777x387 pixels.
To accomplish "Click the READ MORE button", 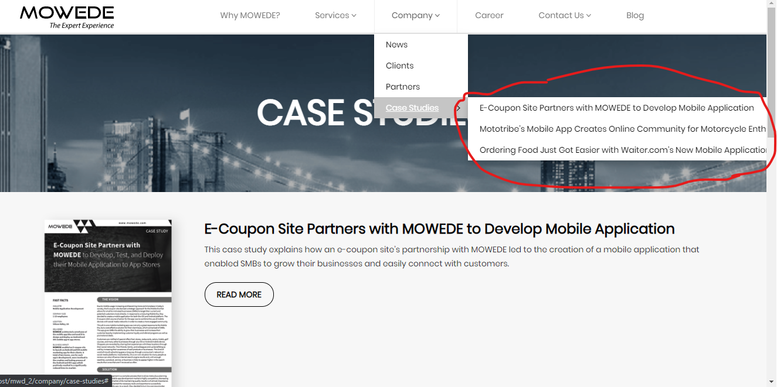I will (239, 294).
